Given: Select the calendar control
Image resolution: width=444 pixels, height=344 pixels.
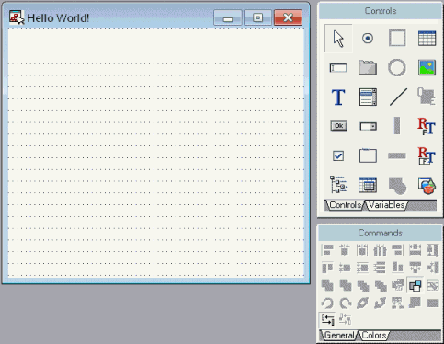Looking at the screenshot, I should coord(368,185).
